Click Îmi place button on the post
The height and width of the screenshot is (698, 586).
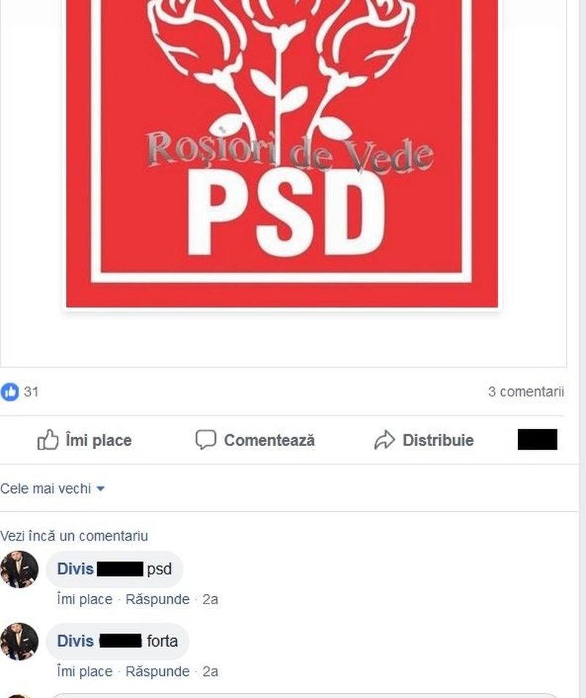tap(85, 439)
